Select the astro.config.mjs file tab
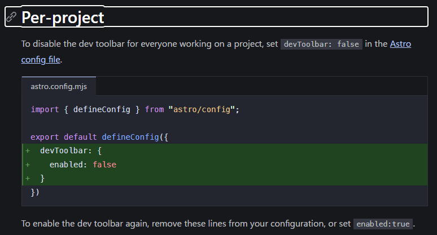 coord(59,86)
